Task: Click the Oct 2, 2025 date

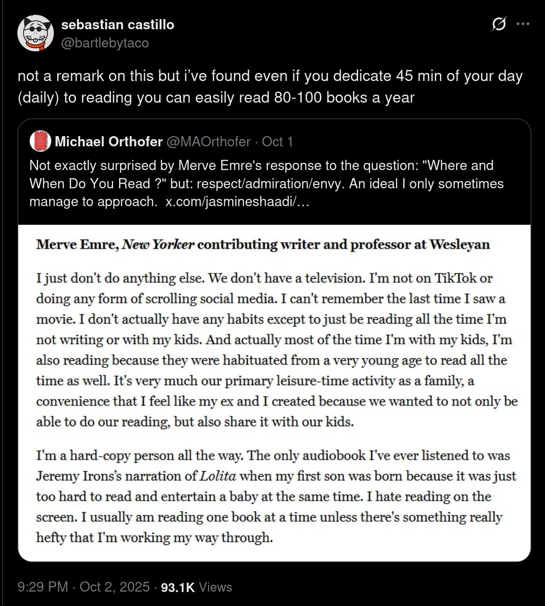Action: point(114,587)
